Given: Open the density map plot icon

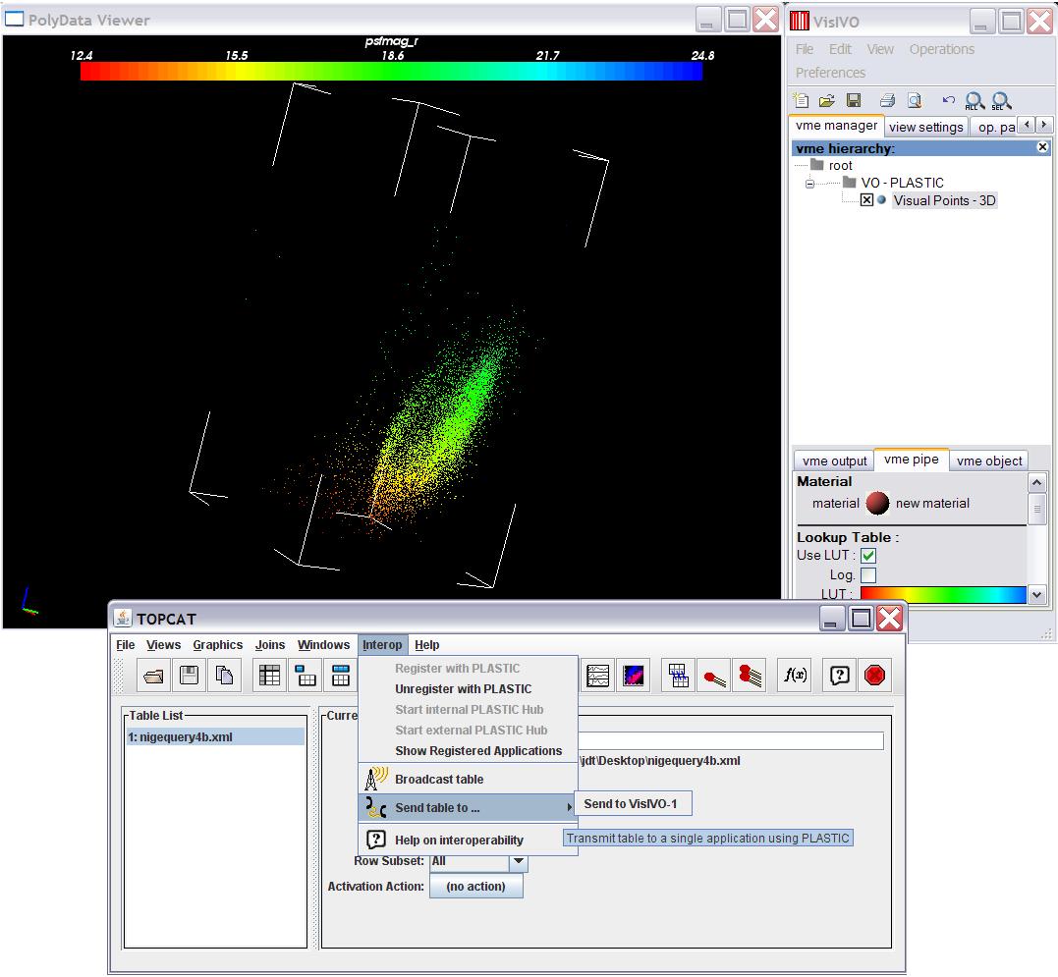Looking at the screenshot, I should [634, 676].
